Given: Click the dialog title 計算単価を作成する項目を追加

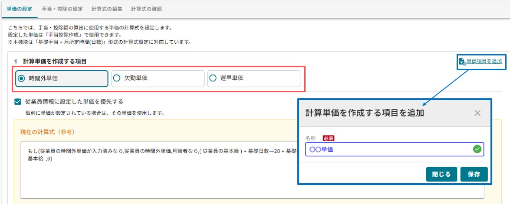Looking at the screenshot, I should pos(365,113).
